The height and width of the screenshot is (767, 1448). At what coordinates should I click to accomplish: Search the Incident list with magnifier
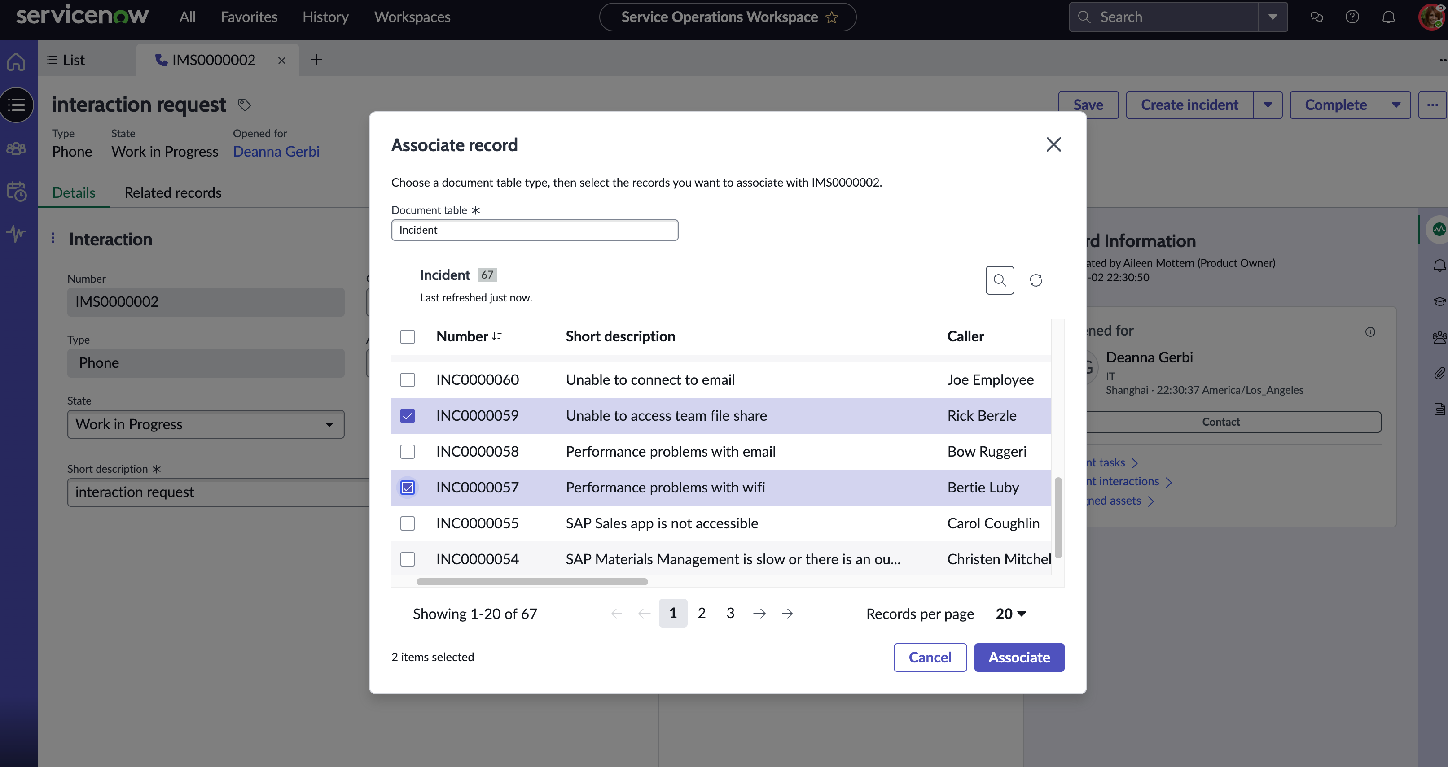1000,280
